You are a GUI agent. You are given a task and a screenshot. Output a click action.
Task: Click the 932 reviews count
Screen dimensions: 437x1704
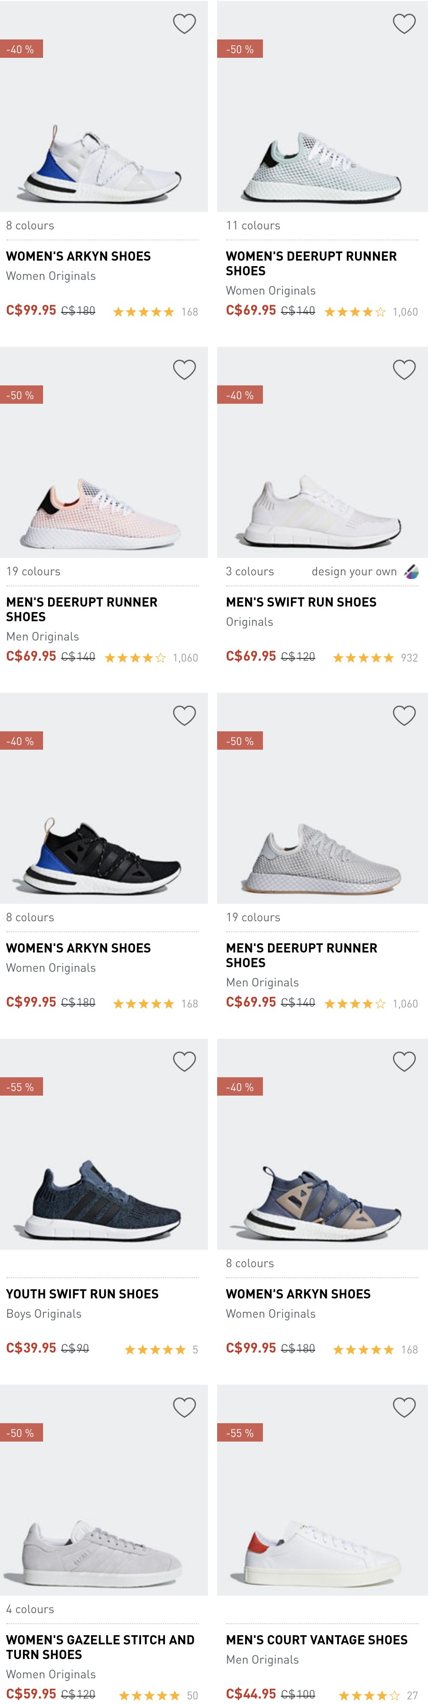point(409,658)
